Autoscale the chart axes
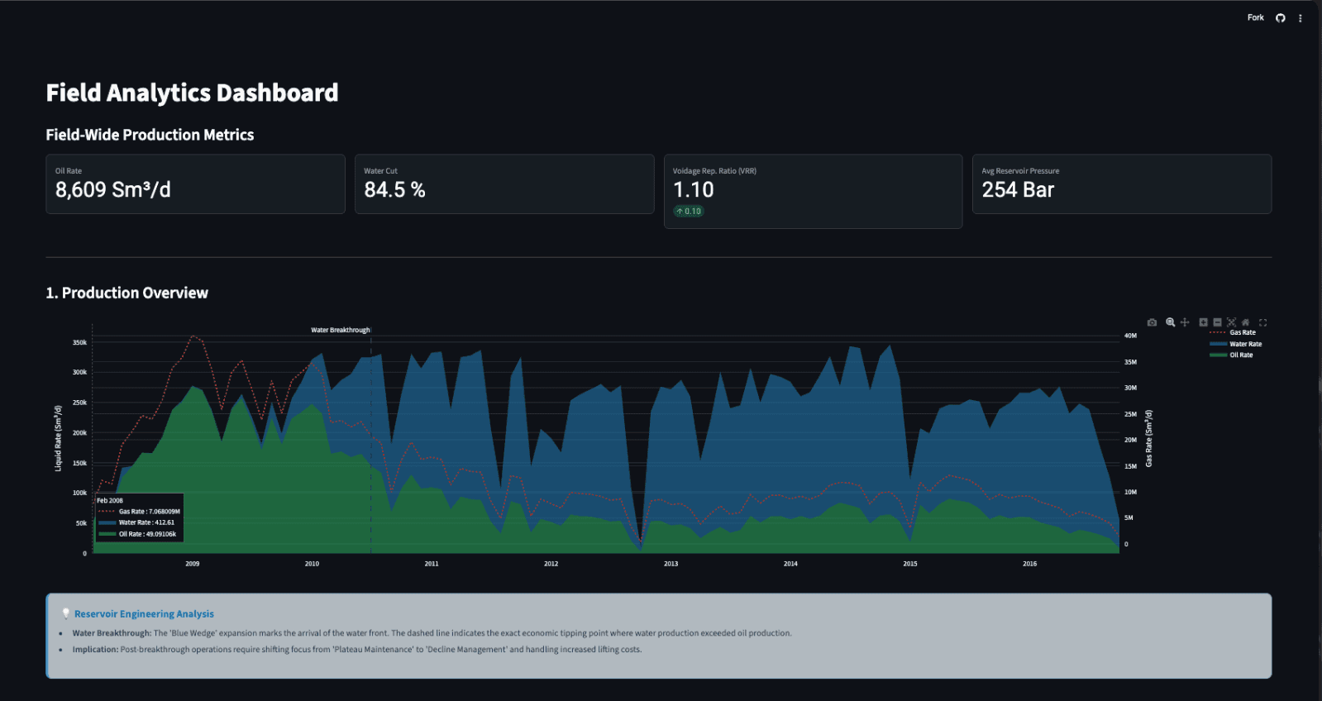1322x701 pixels. pyautogui.click(x=1231, y=322)
